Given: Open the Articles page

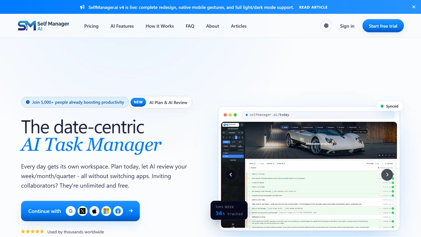Looking at the screenshot, I should [238, 26].
